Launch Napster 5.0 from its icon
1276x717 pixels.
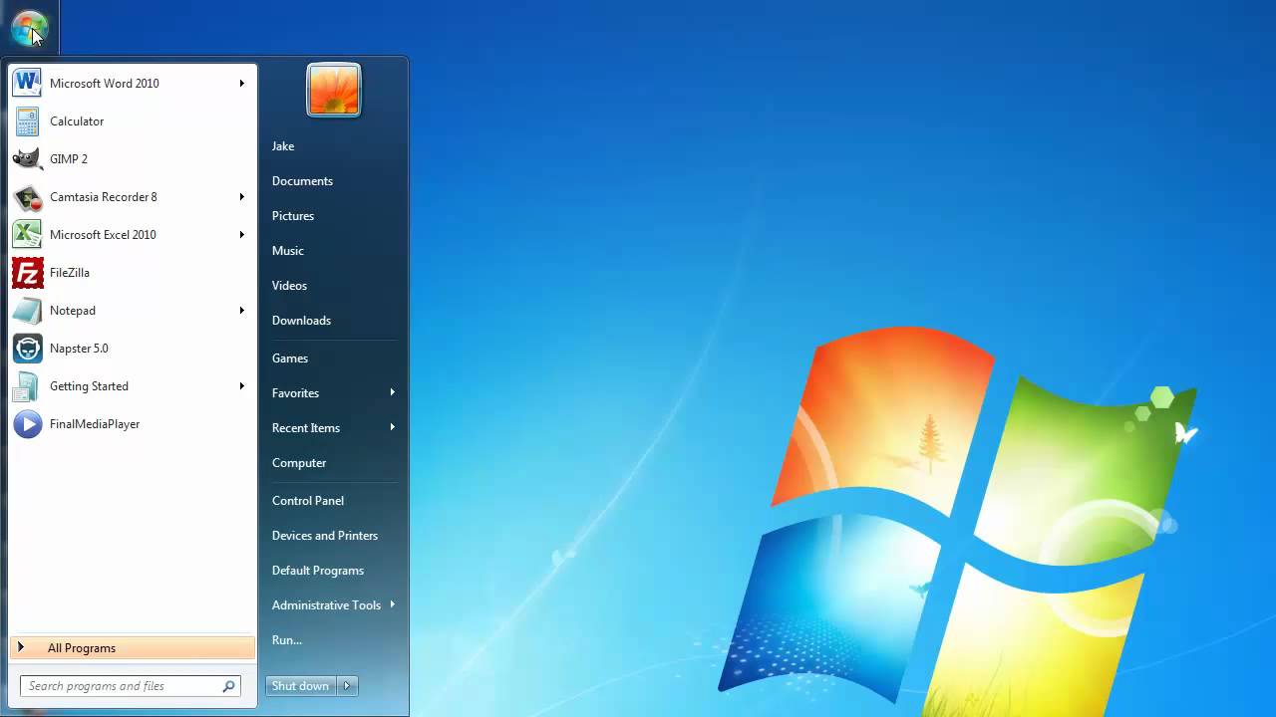(x=27, y=348)
